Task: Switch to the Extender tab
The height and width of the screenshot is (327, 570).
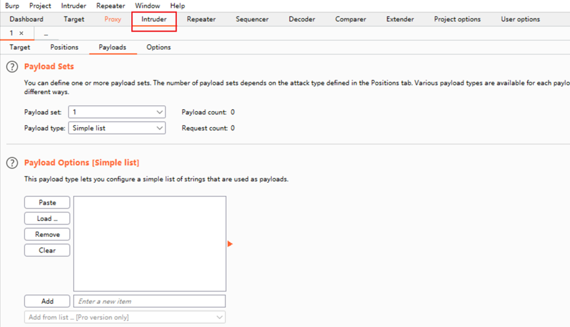Action: point(400,19)
